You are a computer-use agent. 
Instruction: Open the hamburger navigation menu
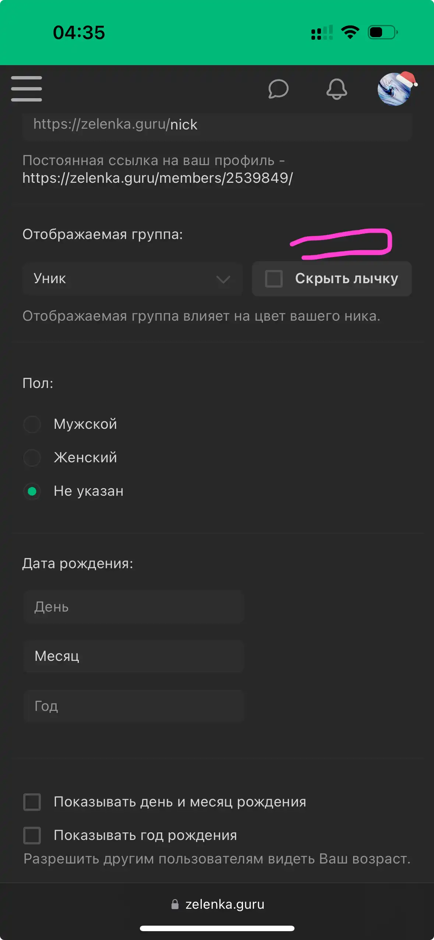27,89
